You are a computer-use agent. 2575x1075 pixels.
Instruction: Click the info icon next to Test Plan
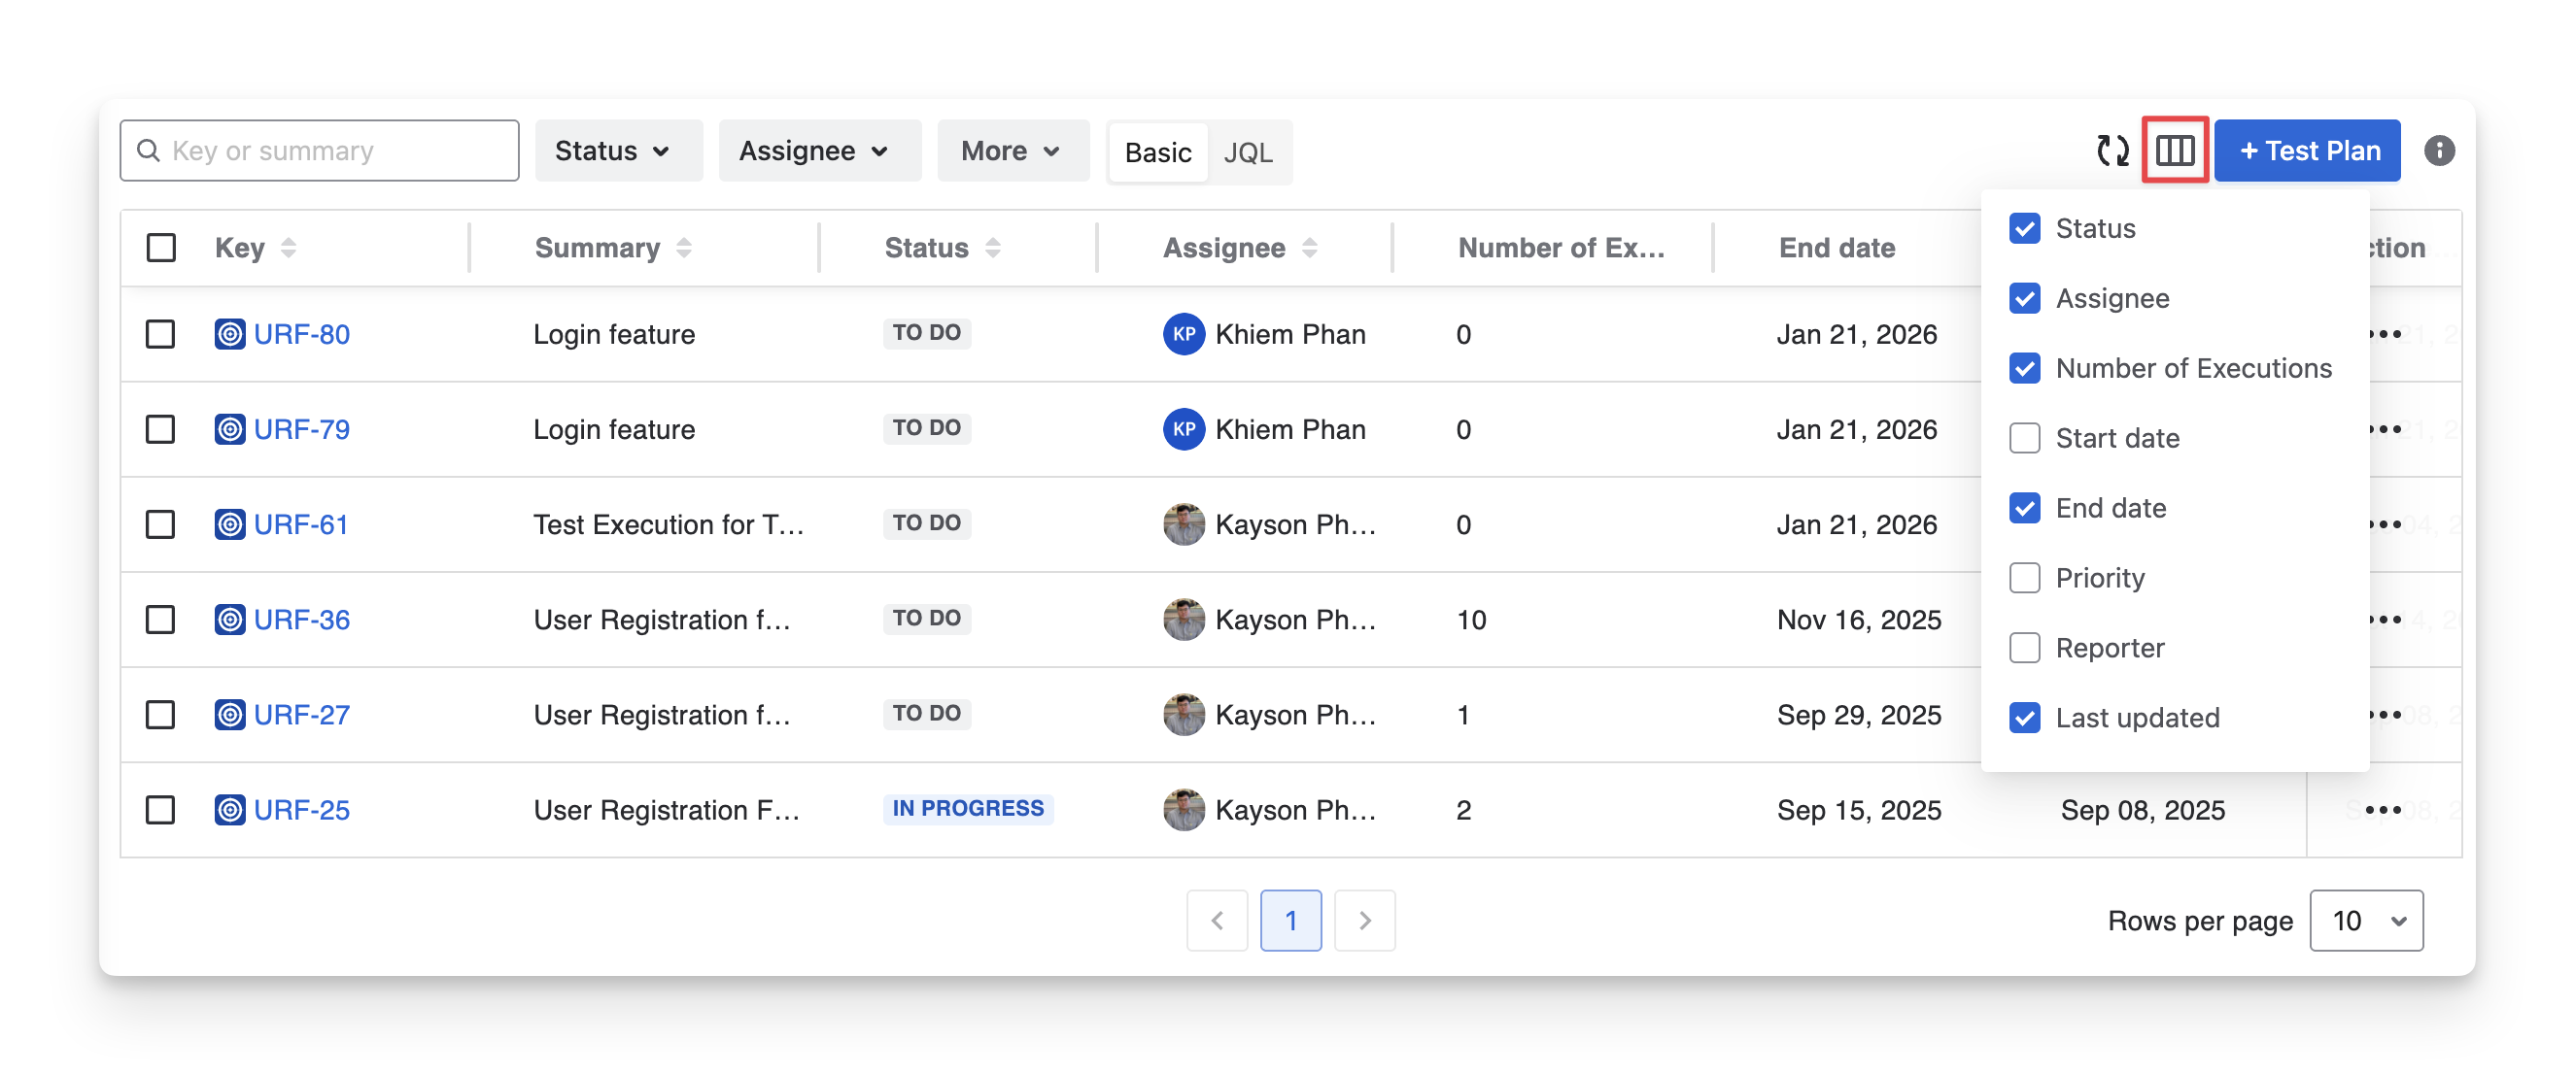coord(2438,151)
